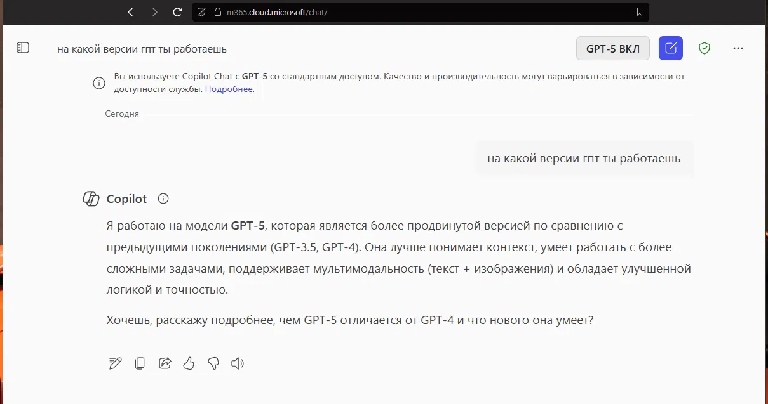The height and width of the screenshot is (404, 768).
Task: Like the response with thumbs up
Action: click(x=189, y=363)
